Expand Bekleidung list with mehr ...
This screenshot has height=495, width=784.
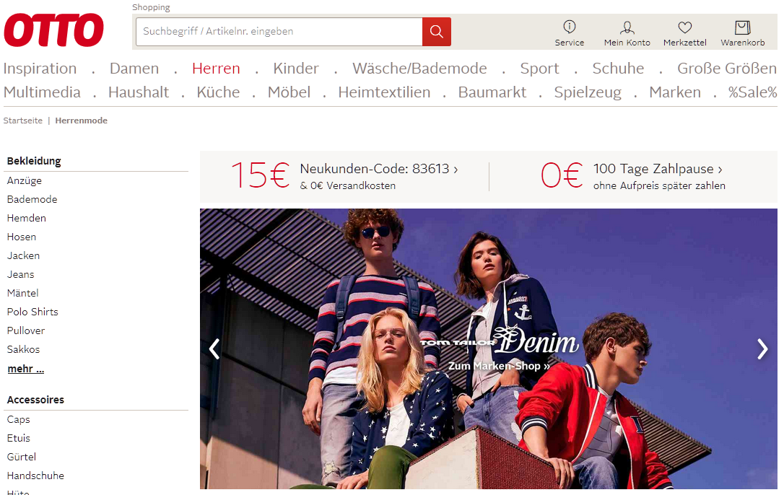pos(26,369)
